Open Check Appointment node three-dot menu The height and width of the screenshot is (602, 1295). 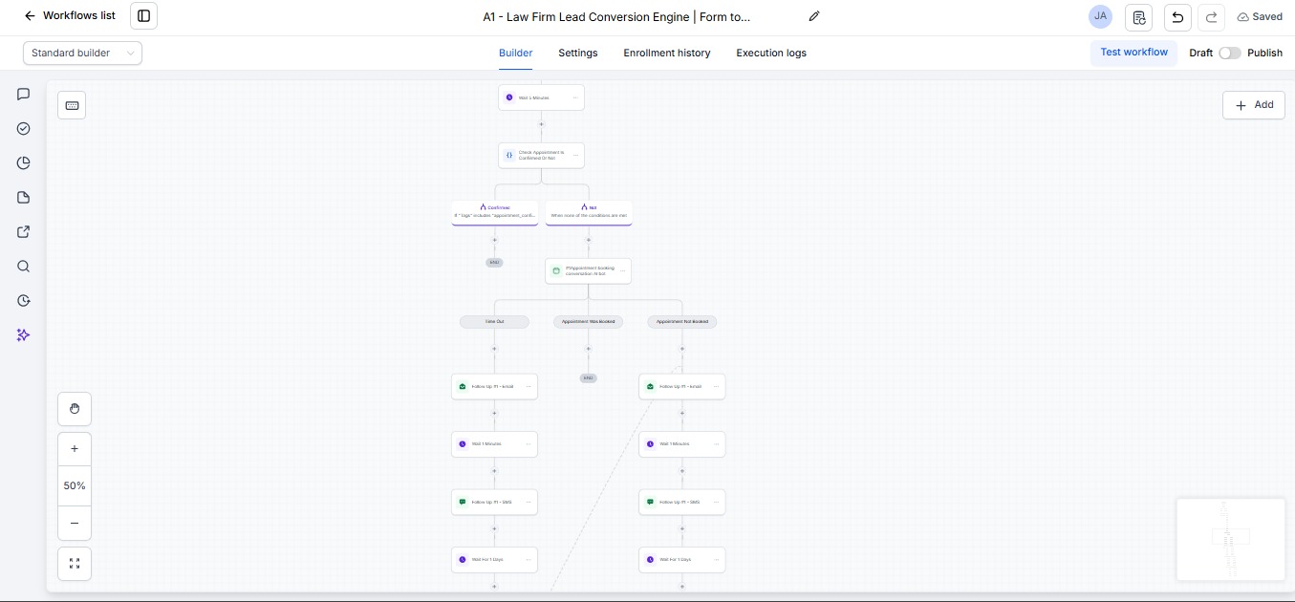click(575, 155)
